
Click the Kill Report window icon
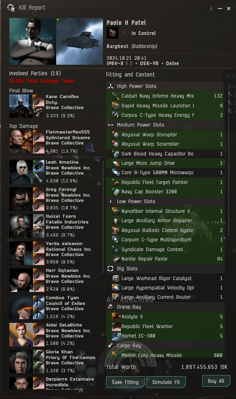(11, 8)
